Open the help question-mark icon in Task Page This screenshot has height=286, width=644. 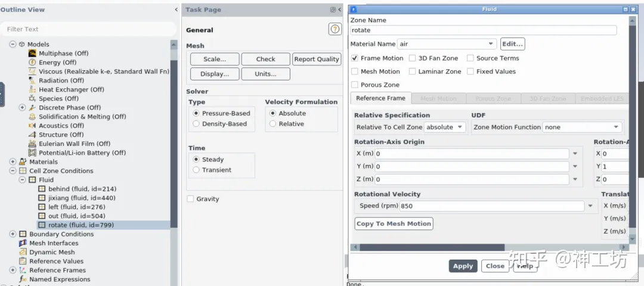click(335, 29)
